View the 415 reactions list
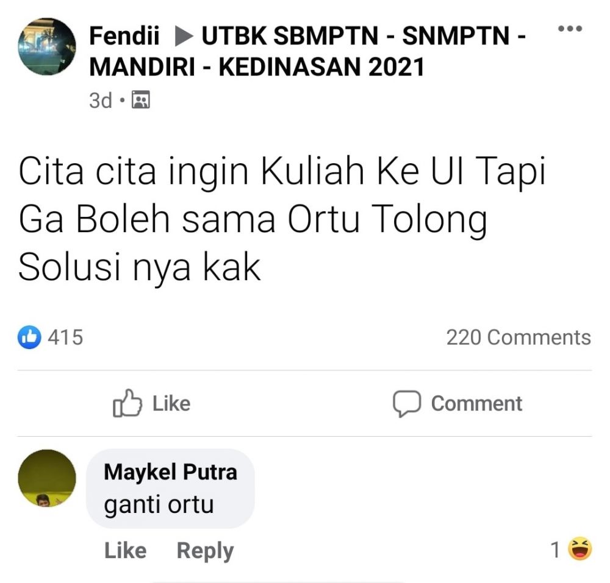The width and height of the screenshot is (610, 583). click(65, 336)
